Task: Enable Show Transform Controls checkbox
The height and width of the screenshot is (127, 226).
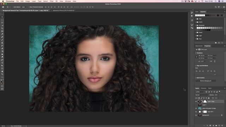Action: [x=28, y=7]
